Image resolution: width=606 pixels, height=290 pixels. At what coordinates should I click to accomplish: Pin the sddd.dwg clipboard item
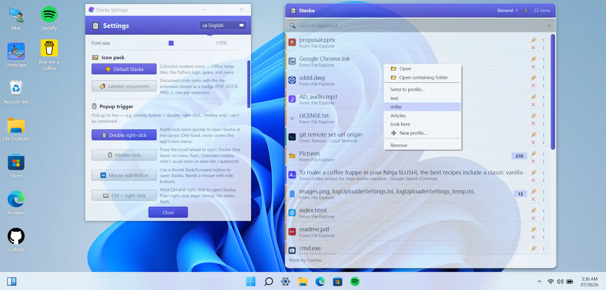[533, 78]
